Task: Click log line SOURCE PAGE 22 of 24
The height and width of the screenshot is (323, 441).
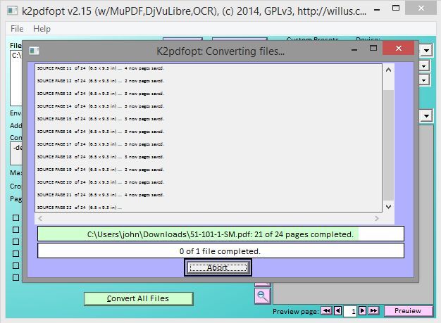Action: (80, 208)
